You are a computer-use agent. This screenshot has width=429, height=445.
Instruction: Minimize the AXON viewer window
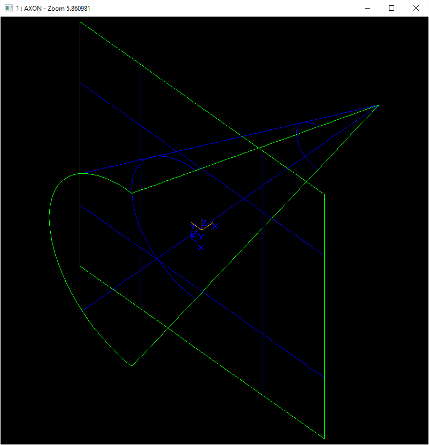click(x=367, y=8)
